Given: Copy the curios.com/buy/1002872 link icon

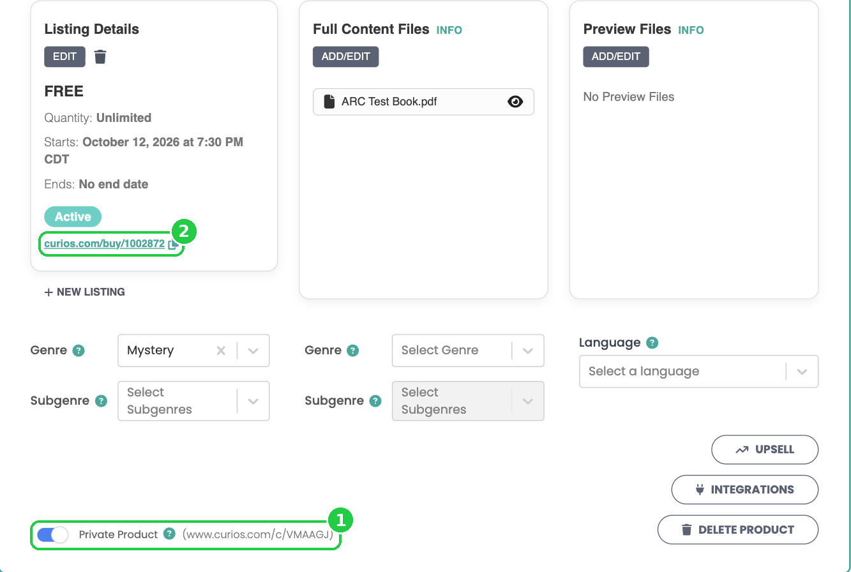Looking at the screenshot, I should pos(172,244).
